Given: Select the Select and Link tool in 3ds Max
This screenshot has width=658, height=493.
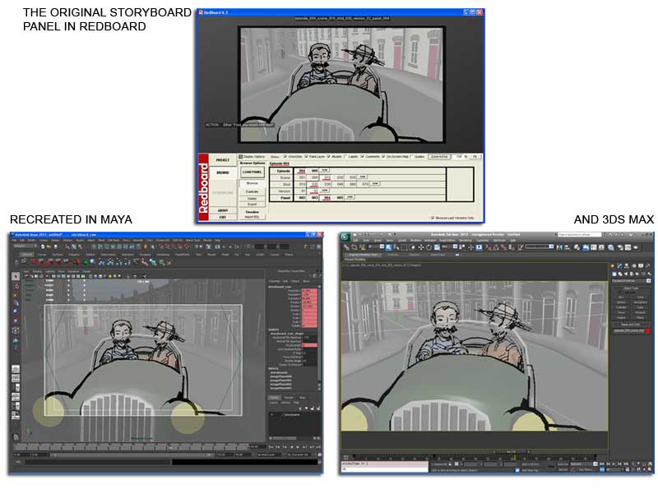Looking at the screenshot, I should 347,247.
